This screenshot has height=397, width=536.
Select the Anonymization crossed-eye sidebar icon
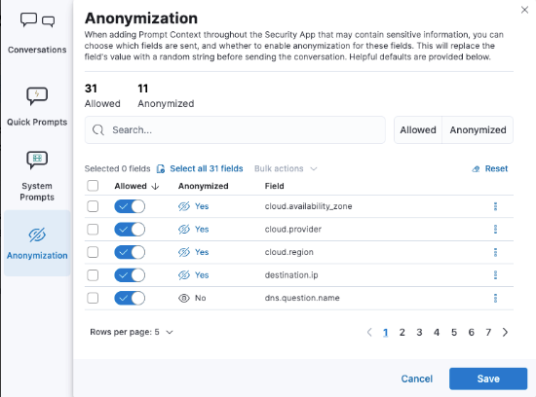37,235
